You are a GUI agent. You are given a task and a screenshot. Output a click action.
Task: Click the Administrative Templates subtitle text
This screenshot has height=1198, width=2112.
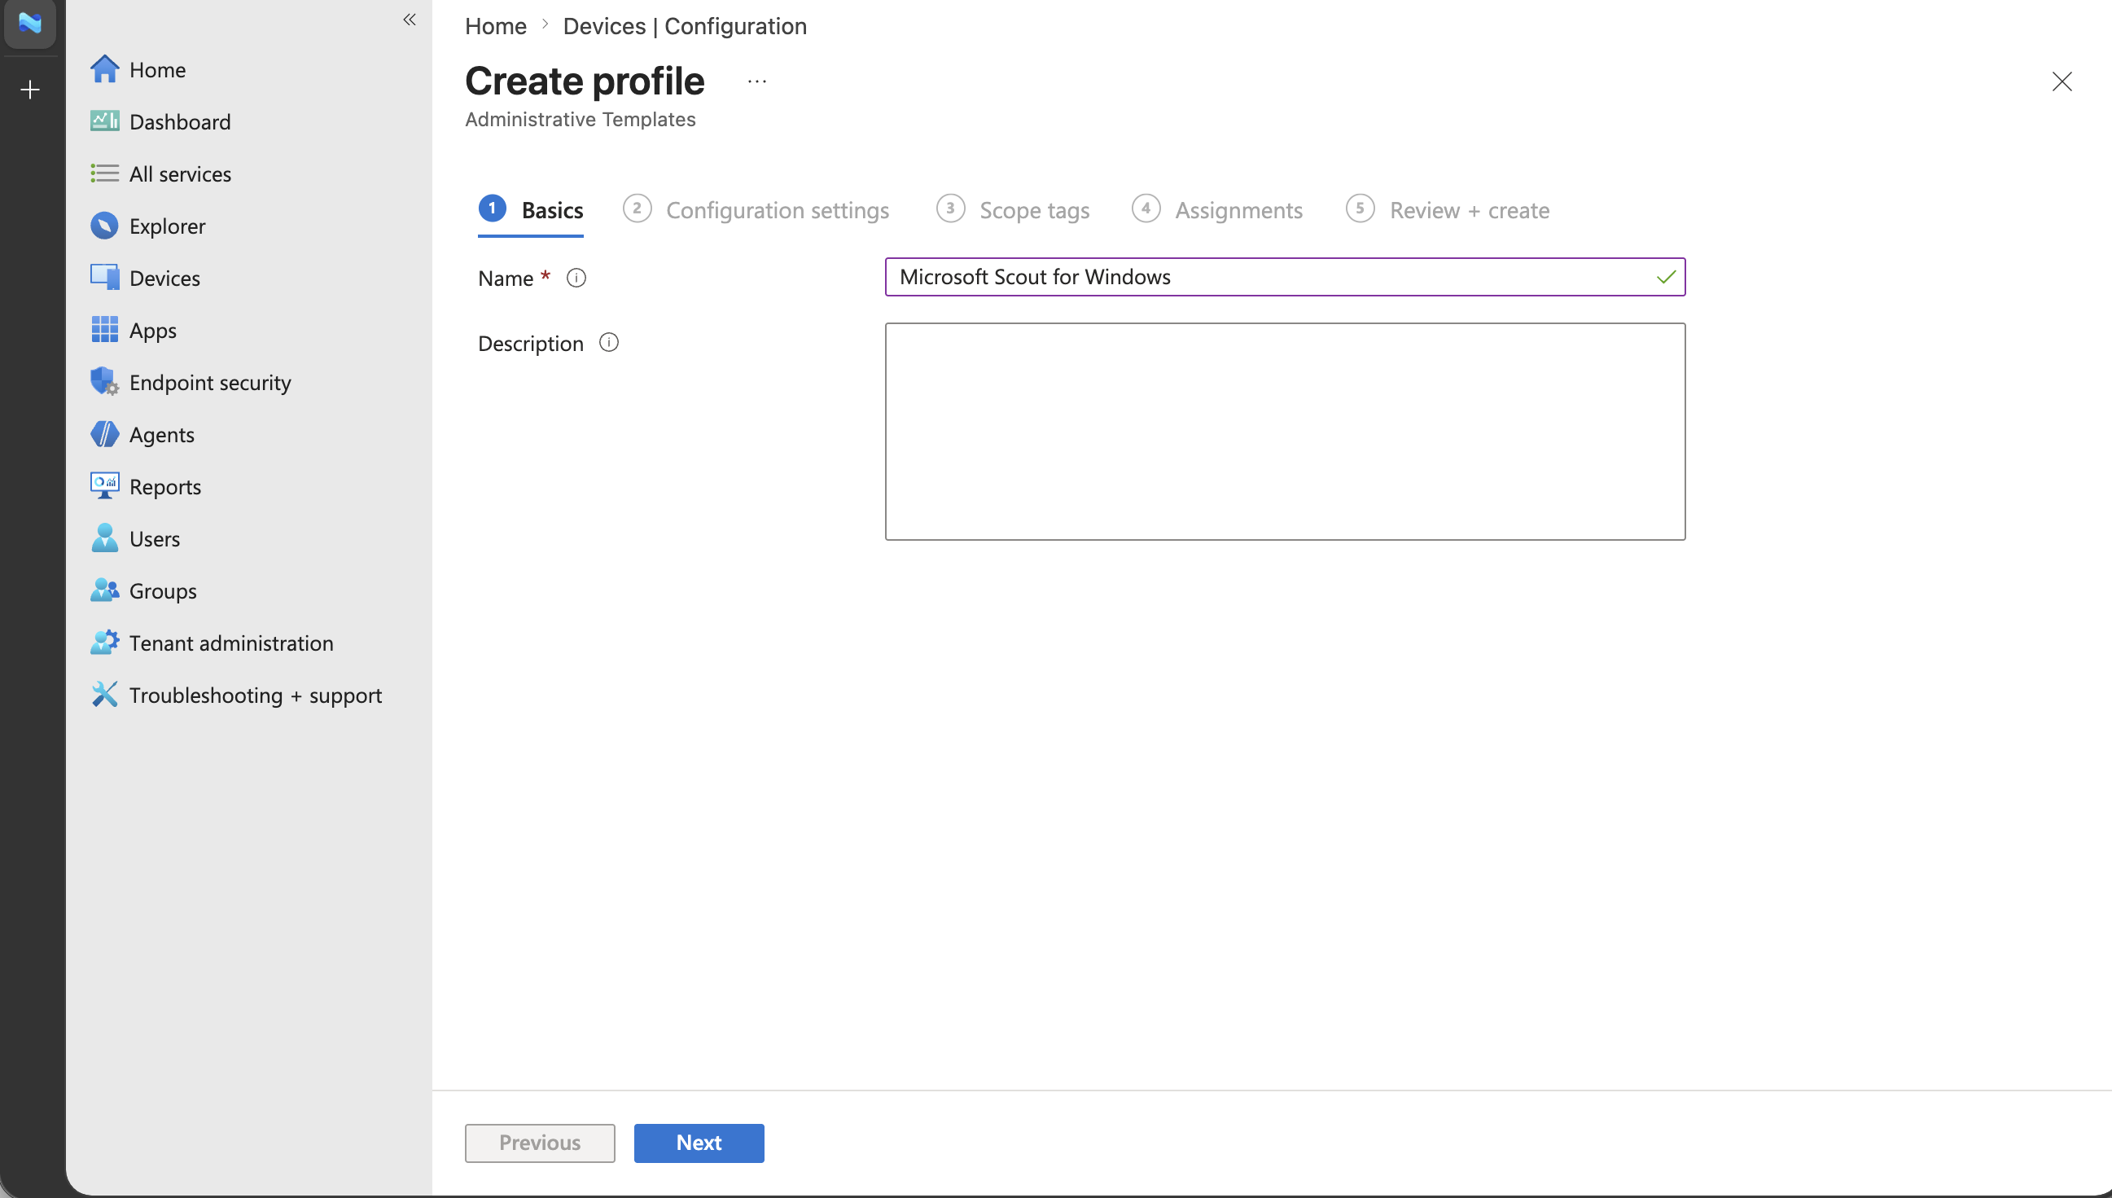[581, 119]
